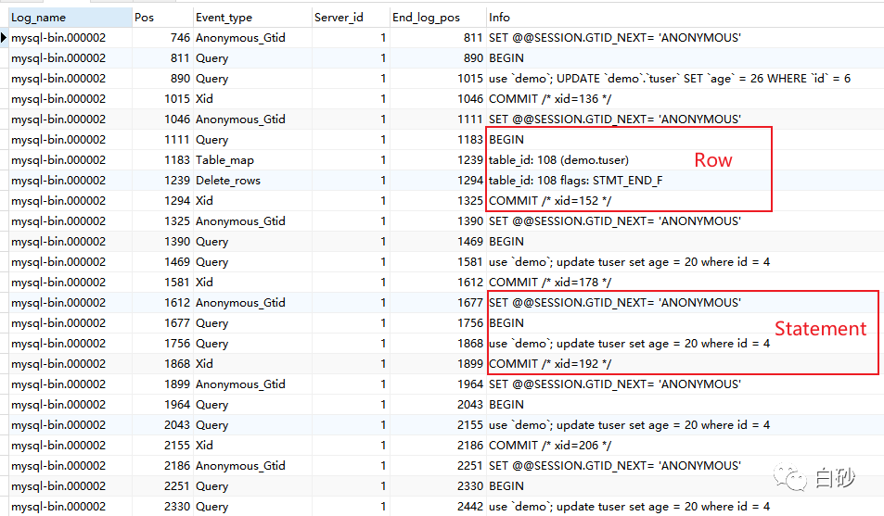
Task: Select Pos cell 1469
Action: point(162,262)
